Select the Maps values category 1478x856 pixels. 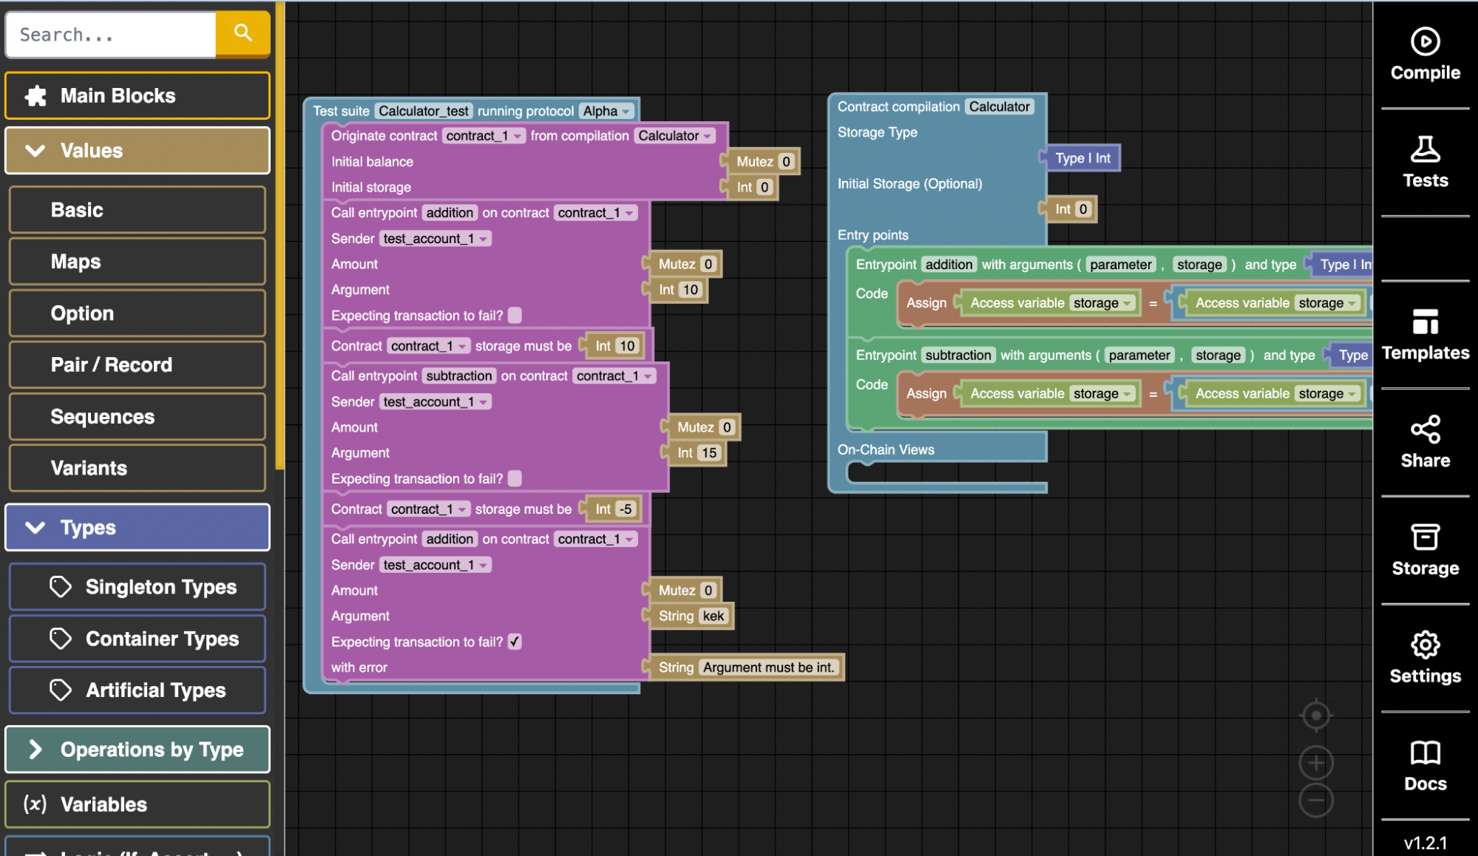[x=138, y=262]
